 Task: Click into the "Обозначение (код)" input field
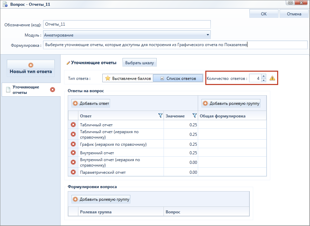pyautogui.click(x=127, y=25)
